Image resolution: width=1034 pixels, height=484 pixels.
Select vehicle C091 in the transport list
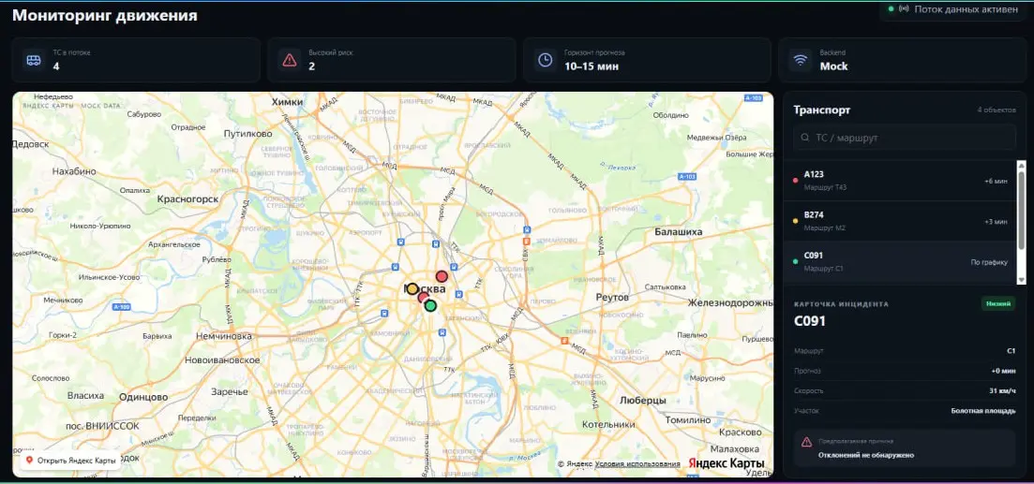[899, 261]
